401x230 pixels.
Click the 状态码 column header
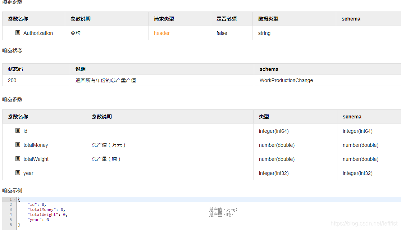[15, 69]
